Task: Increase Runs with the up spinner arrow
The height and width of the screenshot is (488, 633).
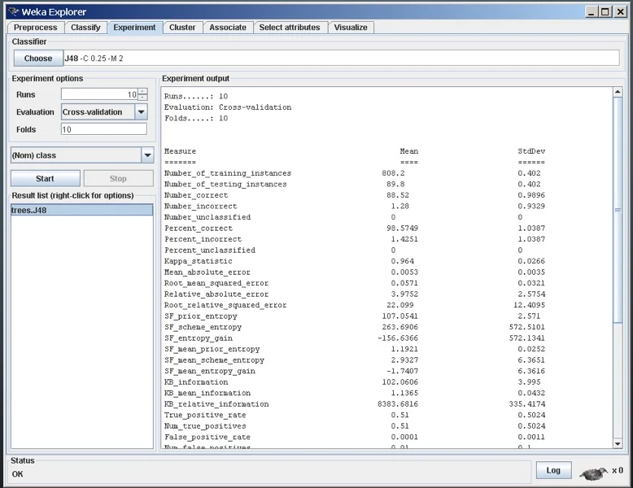Action: [x=142, y=92]
